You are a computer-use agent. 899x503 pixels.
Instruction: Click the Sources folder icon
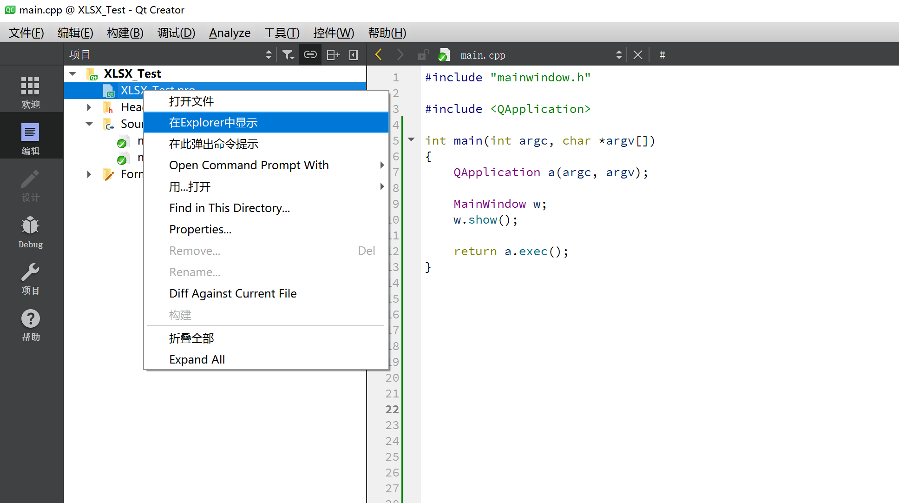109,124
